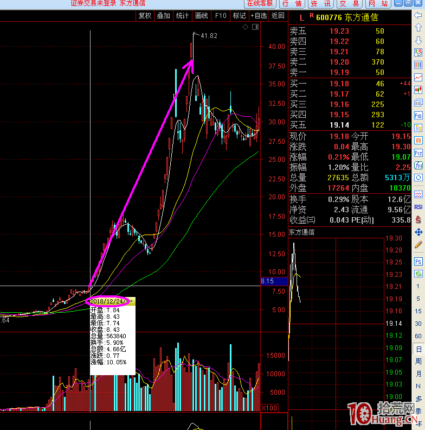This screenshot has width=425, height=430.
Task: Click the 标记 mark toolbar button
Action: 240,16
